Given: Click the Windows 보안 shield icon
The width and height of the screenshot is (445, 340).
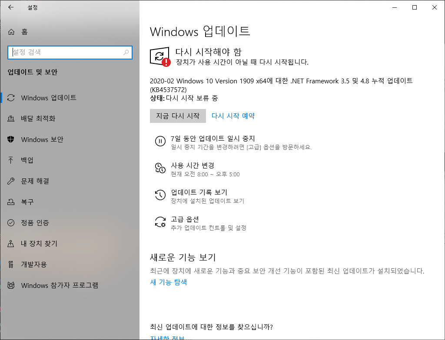Looking at the screenshot, I should [11, 139].
